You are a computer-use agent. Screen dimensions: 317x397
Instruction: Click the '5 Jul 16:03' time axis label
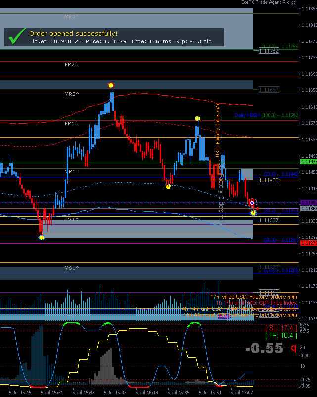(115, 393)
